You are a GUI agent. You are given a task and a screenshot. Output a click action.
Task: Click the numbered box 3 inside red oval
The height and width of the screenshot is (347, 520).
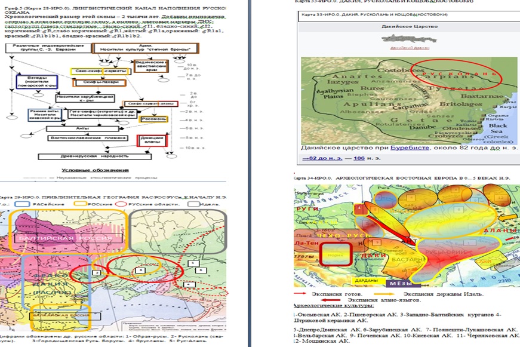141,271
